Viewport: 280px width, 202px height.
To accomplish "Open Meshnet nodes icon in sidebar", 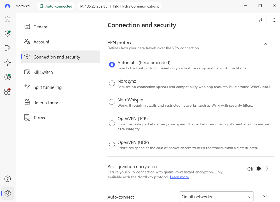I will tap(7, 63).
